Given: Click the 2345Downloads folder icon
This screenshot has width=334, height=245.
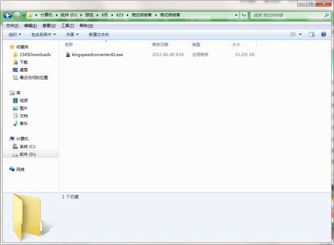Looking at the screenshot, I should pos(15,55).
